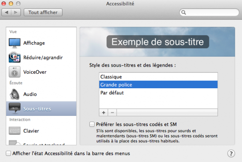Viewport: 242px width, 162px height.
Task: Open the Affichage display icon
Action: point(15,43)
